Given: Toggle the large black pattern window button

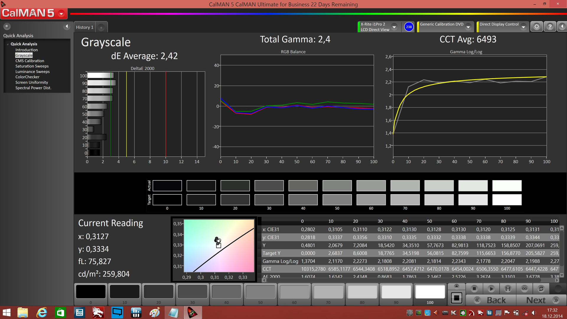Looking at the screenshot, I should coord(456,298).
